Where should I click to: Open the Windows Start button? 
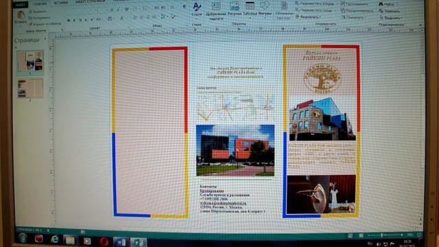[23, 238]
